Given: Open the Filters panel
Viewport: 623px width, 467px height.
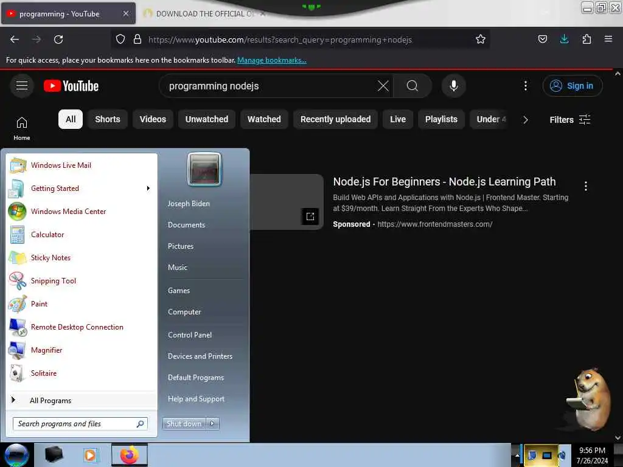Looking at the screenshot, I should click(x=569, y=120).
